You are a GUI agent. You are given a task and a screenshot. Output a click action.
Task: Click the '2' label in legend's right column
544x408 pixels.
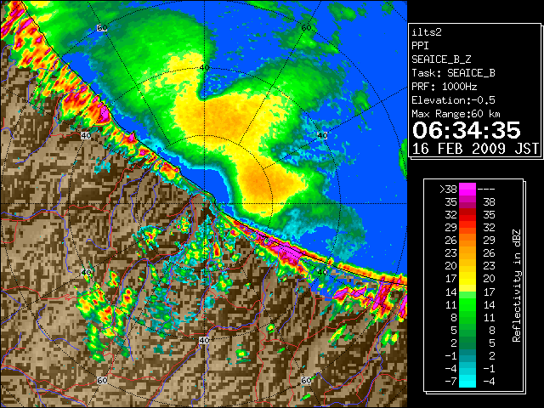pos(491,355)
